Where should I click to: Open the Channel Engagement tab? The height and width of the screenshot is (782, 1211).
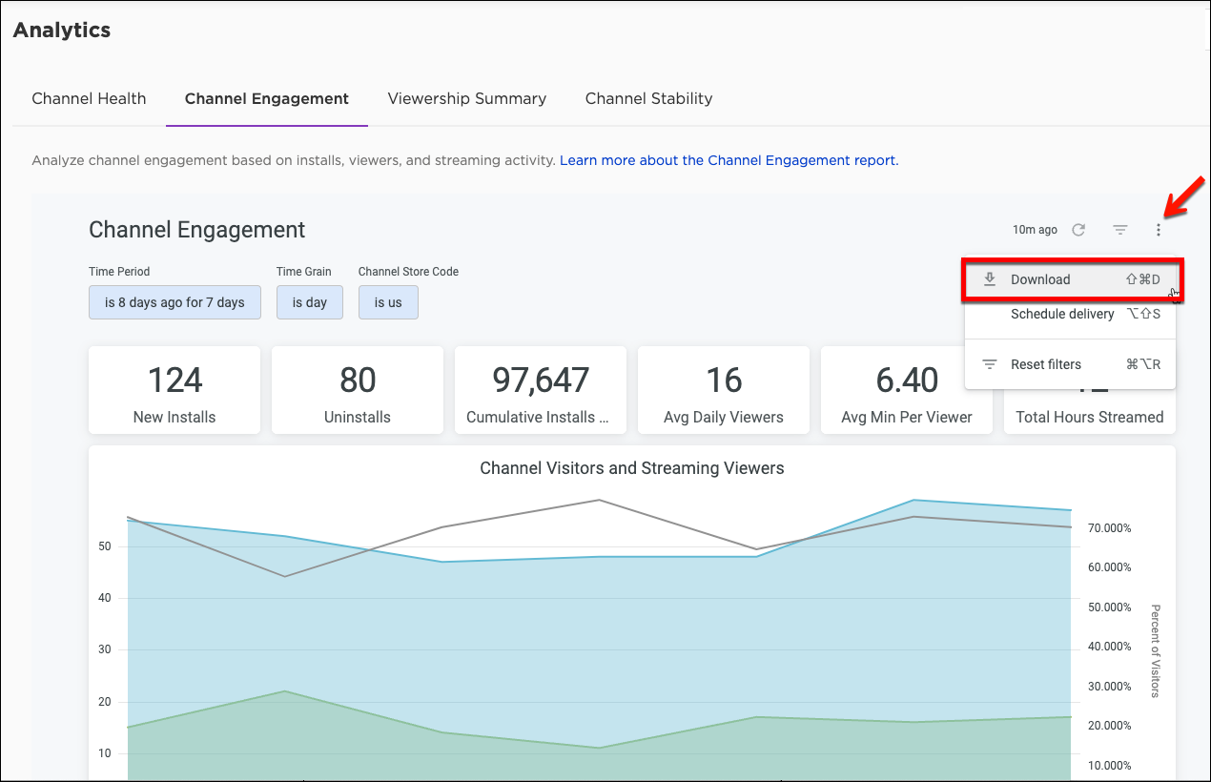(267, 98)
